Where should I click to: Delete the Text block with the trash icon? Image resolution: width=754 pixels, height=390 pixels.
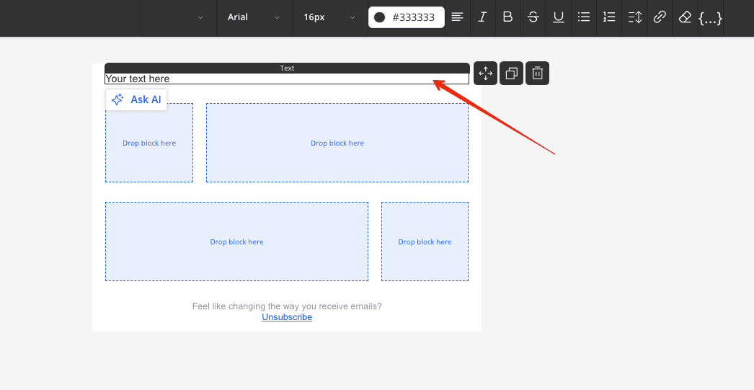coord(537,74)
